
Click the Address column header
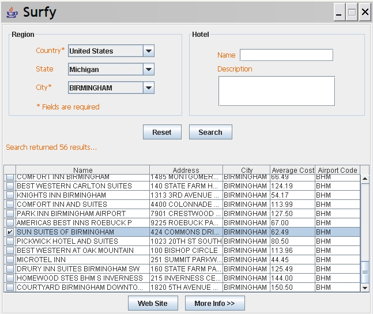(x=186, y=170)
